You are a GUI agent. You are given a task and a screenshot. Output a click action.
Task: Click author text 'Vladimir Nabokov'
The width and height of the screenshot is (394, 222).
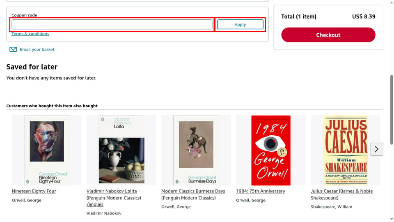point(104,213)
